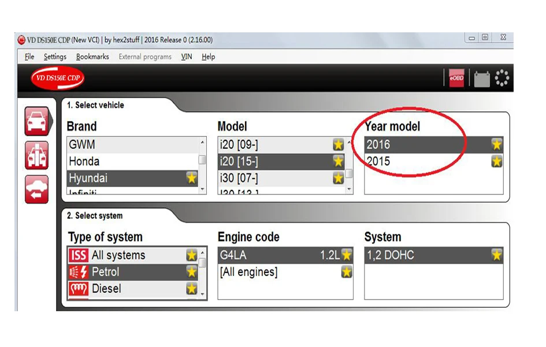Open the multi-car system scan icon
The height and width of the screenshot is (347, 546).
[x=36, y=155]
